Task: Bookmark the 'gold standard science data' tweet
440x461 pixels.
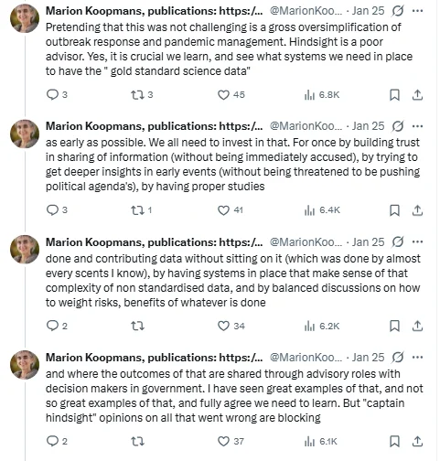Action: pos(394,95)
